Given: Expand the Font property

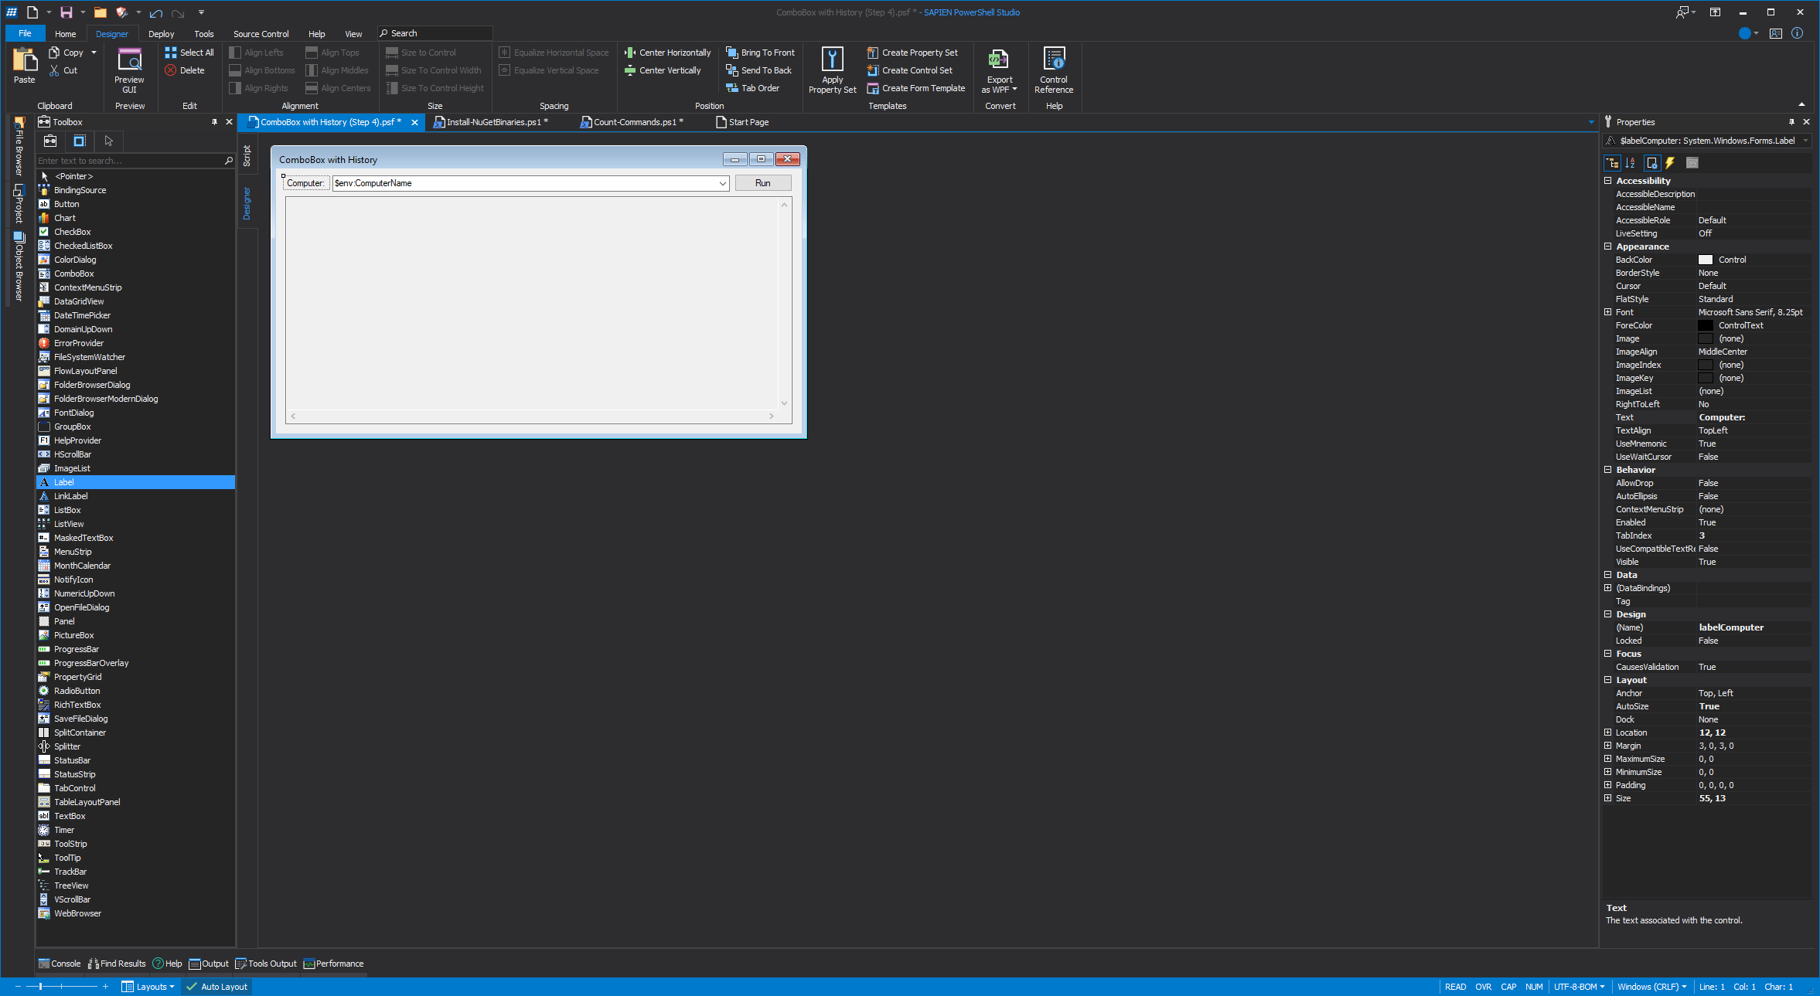Looking at the screenshot, I should [x=1610, y=311].
